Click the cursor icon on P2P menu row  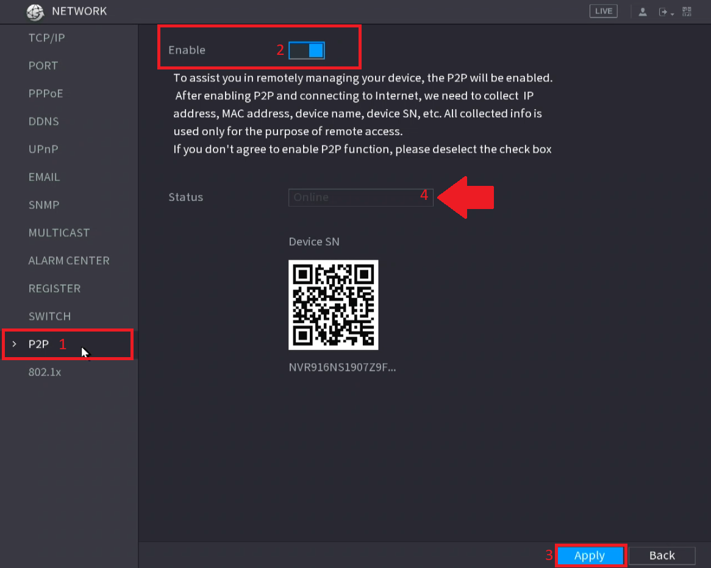(85, 352)
